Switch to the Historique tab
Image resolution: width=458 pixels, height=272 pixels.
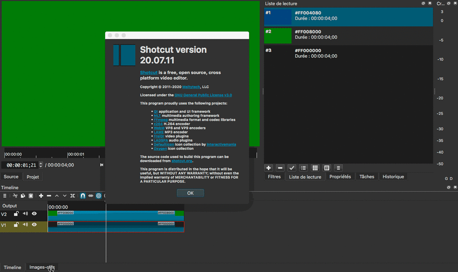(x=393, y=176)
